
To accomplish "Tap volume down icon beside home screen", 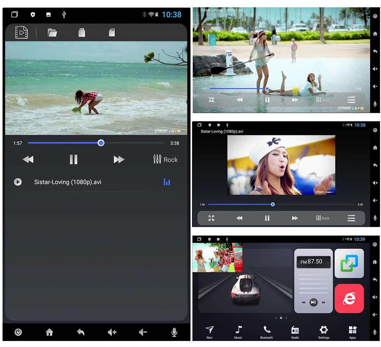I will click(375, 315).
